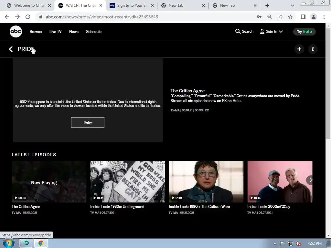Image resolution: width=331 pixels, height=248 pixels.
Task: Click the password key icon in address bar
Action: coord(259,17)
